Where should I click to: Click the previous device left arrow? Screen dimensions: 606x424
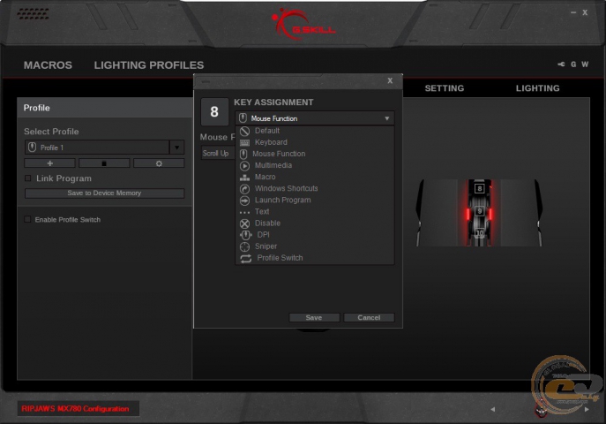pos(492,409)
